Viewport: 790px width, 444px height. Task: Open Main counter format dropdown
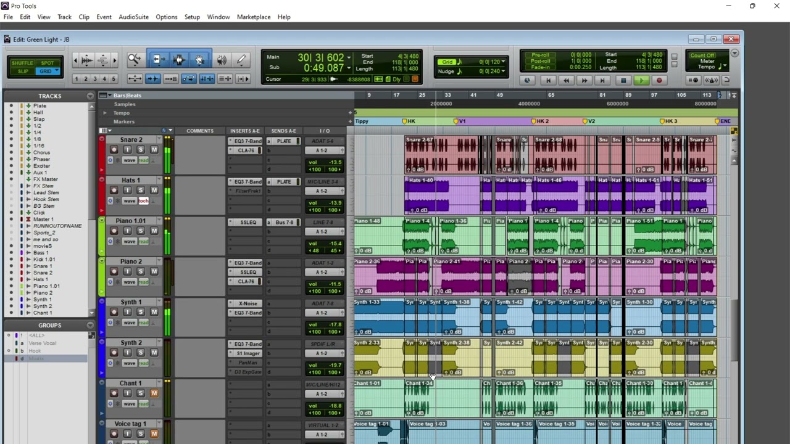(x=349, y=57)
